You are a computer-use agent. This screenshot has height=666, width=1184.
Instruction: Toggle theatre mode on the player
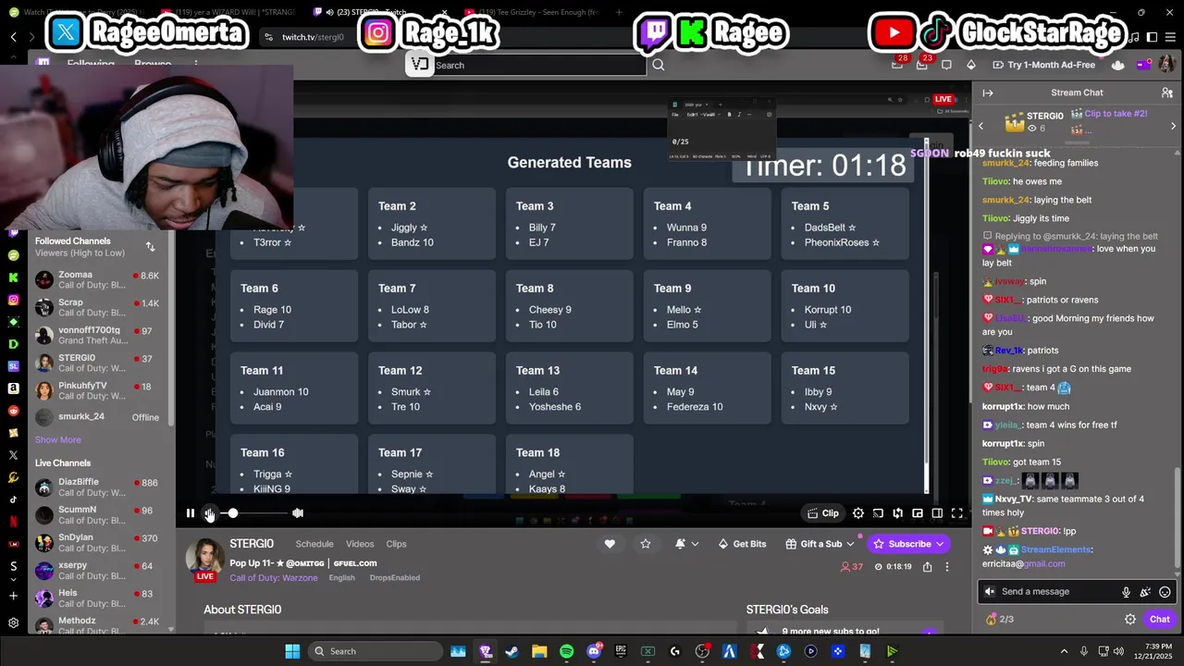(937, 513)
